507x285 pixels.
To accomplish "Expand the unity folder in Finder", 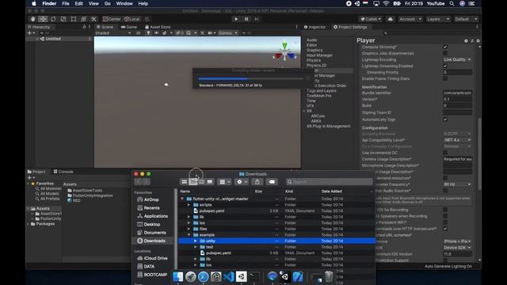I will (196, 241).
